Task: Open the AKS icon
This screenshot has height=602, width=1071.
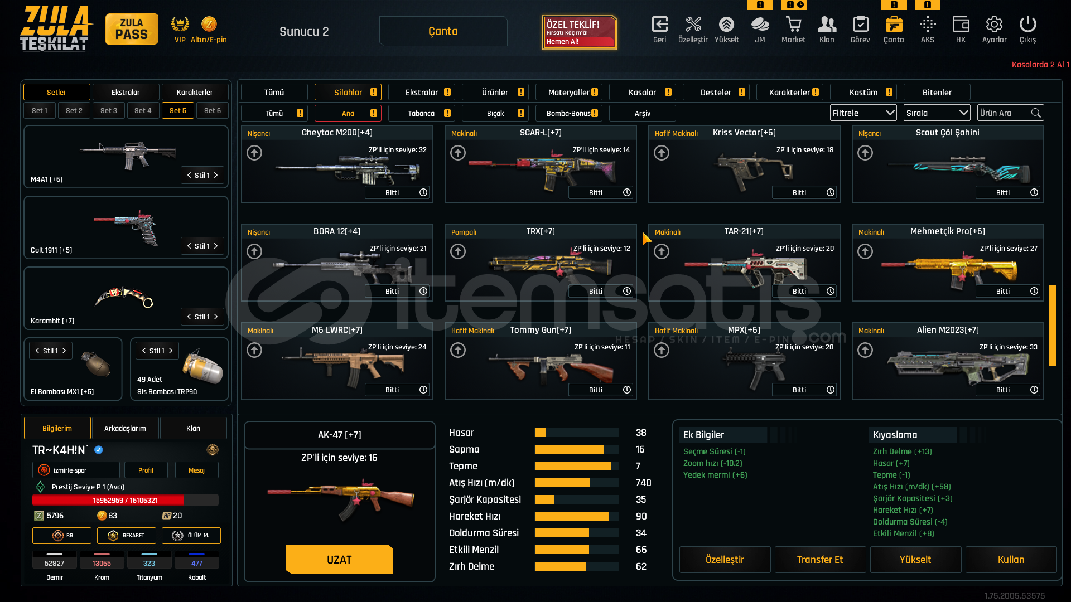Action: pyautogui.click(x=927, y=25)
